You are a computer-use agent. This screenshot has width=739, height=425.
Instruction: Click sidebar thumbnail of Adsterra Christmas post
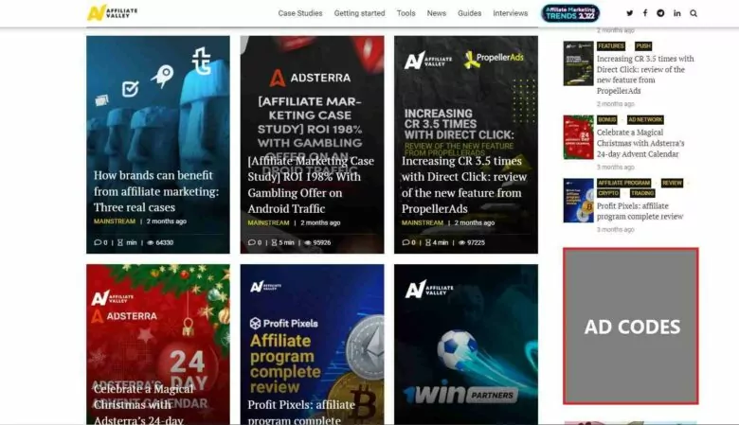pos(578,137)
